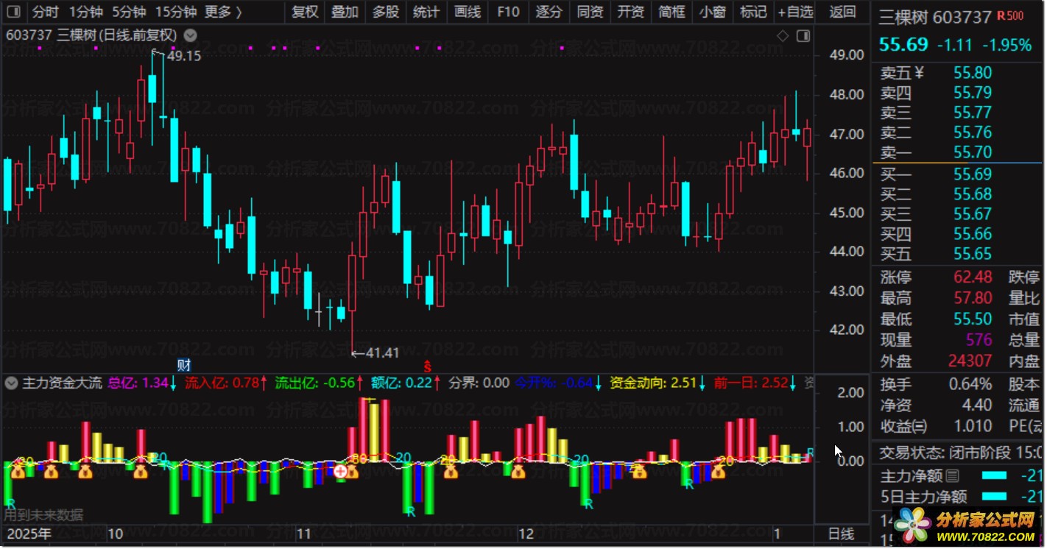Viewport: 1047px width, 549px height.
Task: Click the month 11 marker on time axis
Action: click(303, 534)
